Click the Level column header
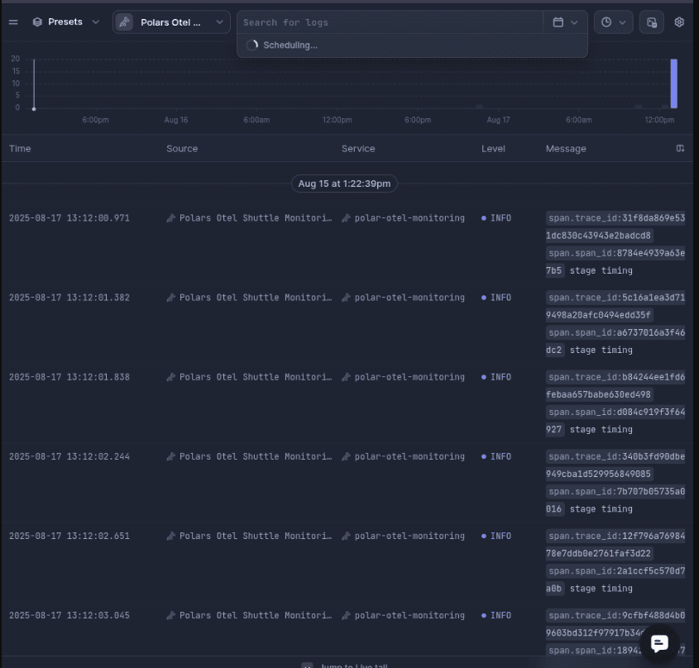Image resolution: width=699 pixels, height=668 pixels. point(493,149)
